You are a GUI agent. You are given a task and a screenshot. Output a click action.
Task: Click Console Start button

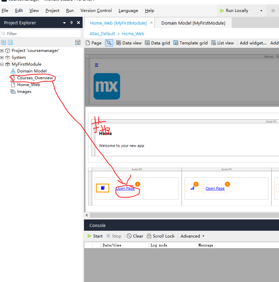[95, 236]
